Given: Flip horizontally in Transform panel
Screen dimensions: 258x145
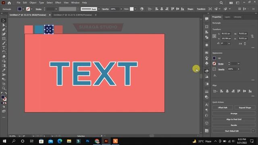Looking at the screenshot, I should pyautogui.click(x=240, y=43).
